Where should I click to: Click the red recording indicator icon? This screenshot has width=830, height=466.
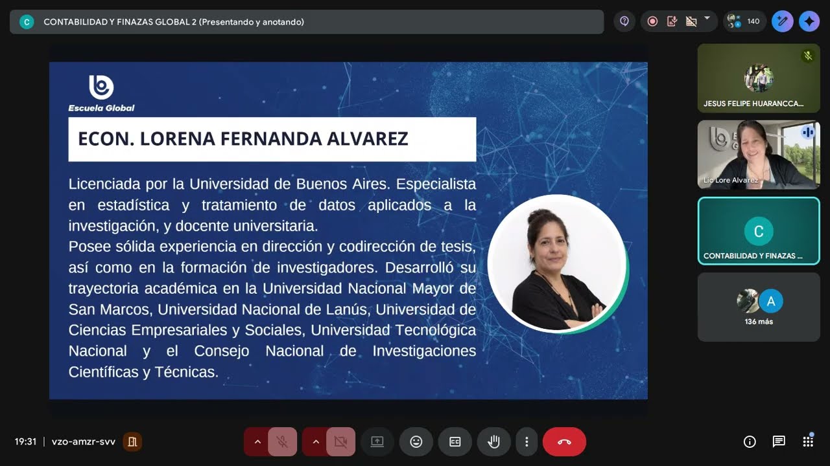tap(653, 21)
